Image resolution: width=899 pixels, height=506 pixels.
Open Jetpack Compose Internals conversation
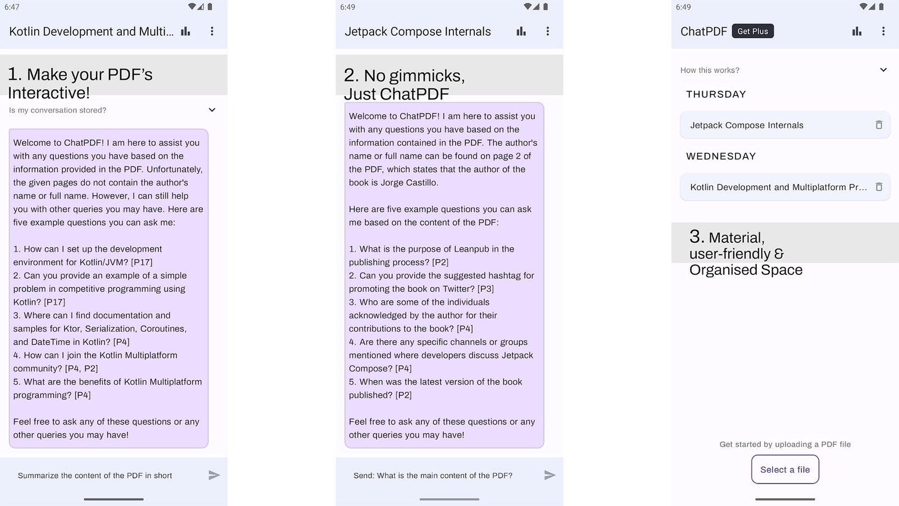[x=785, y=125]
